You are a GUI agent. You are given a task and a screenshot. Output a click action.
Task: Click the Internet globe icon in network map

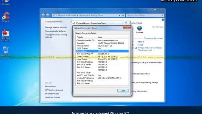click(140, 28)
